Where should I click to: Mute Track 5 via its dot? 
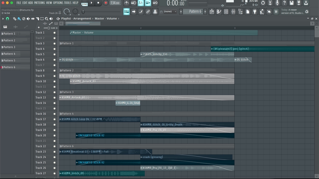(54, 54)
